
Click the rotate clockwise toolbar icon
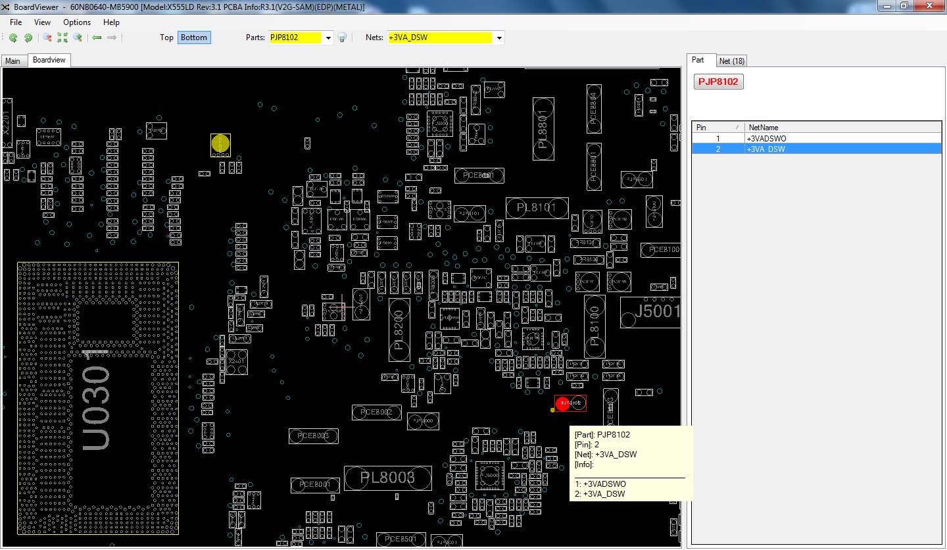pos(28,37)
